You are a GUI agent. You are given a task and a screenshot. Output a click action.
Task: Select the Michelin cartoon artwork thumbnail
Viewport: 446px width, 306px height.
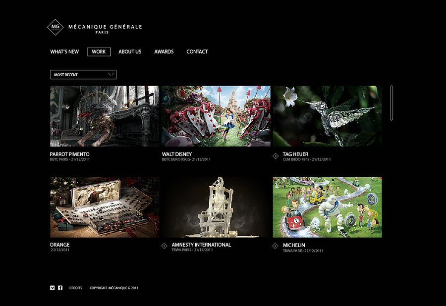[327, 207]
